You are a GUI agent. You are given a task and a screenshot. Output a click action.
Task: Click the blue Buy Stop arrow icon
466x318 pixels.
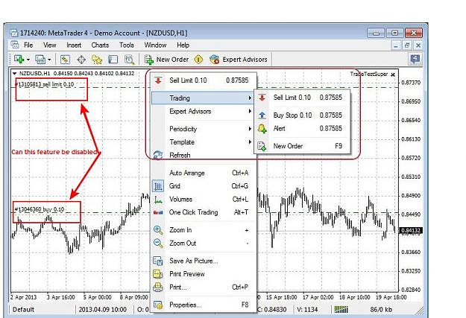pyautogui.click(x=262, y=115)
